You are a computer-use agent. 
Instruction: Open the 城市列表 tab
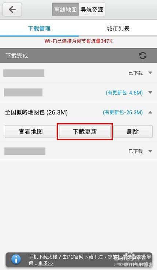point(118,29)
